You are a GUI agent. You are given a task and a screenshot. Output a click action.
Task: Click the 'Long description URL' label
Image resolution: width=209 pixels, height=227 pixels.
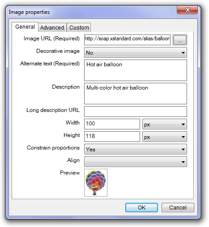click(x=53, y=110)
